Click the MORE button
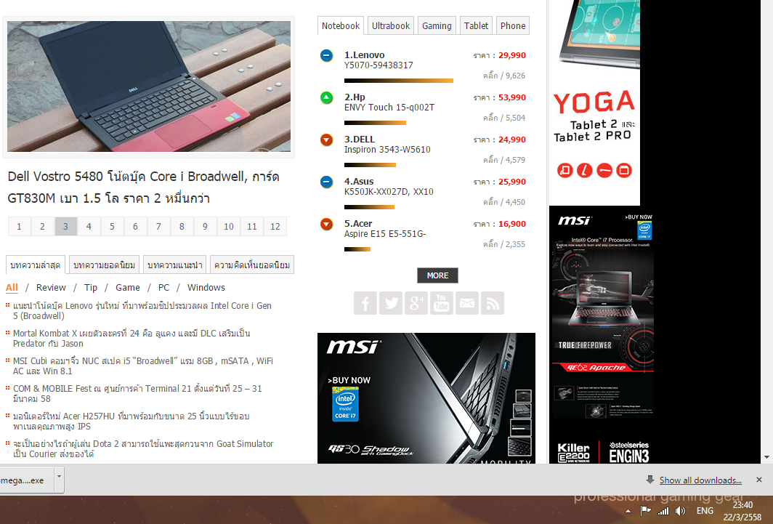 [437, 275]
